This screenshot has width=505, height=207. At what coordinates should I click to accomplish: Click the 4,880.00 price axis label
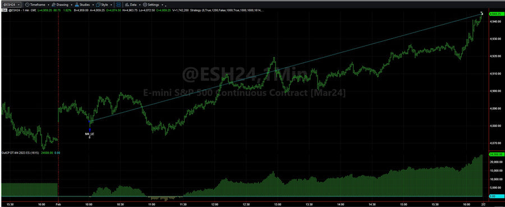[x=495, y=126]
